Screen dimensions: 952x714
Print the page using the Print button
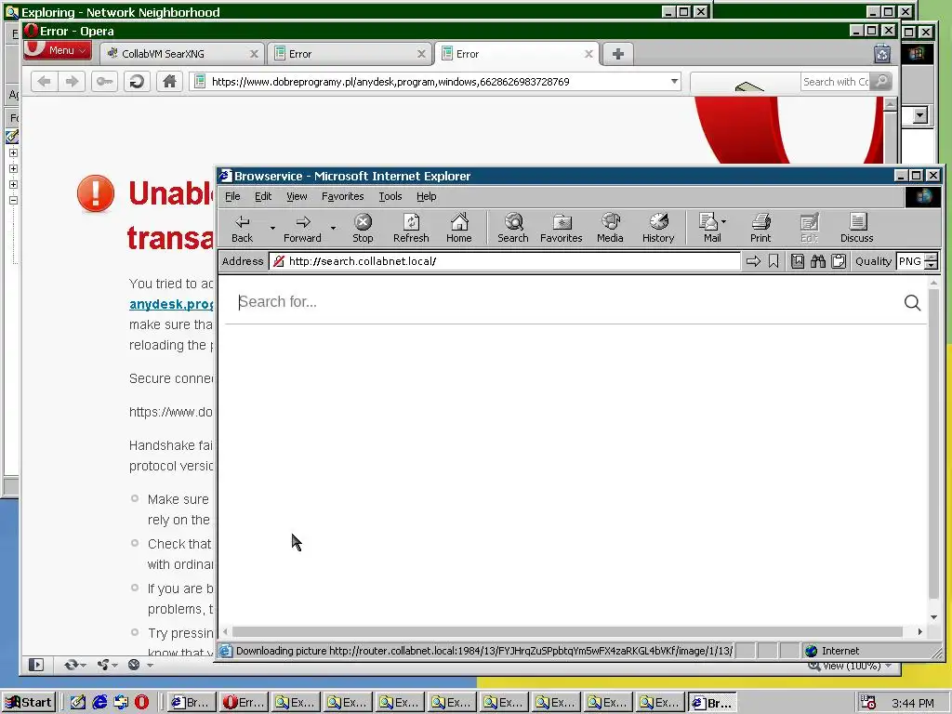[760, 228]
